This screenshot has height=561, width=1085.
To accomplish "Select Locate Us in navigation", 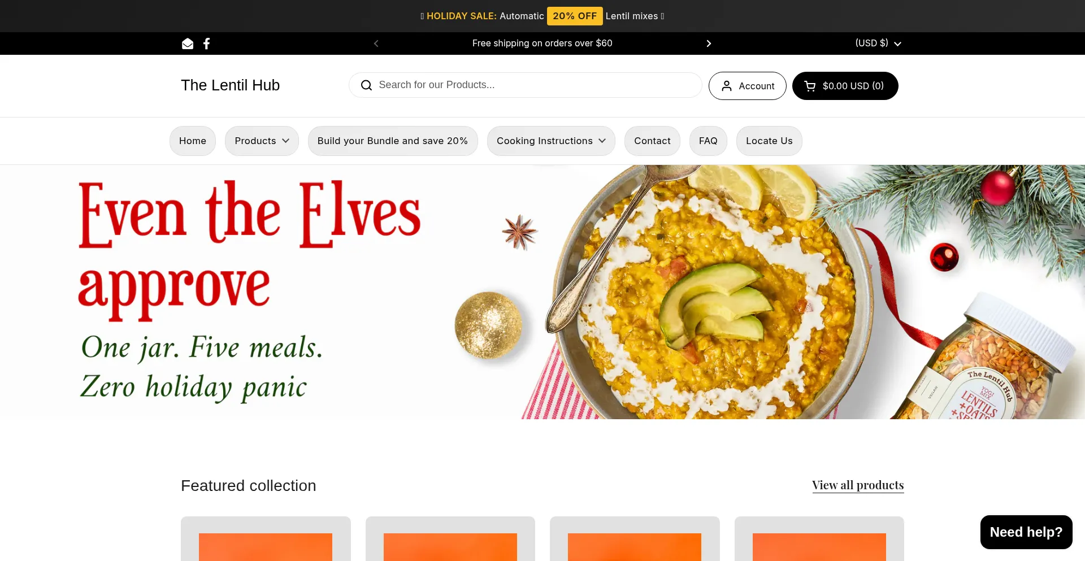I will (769, 141).
